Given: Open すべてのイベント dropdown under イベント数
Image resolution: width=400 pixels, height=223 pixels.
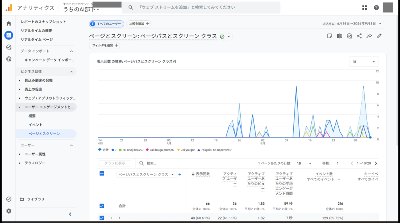Looking at the screenshot, I should click(x=323, y=179).
